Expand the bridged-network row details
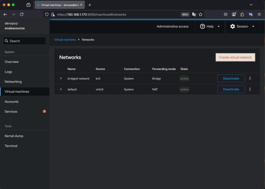This screenshot has width=265, height=189. click(x=61, y=78)
